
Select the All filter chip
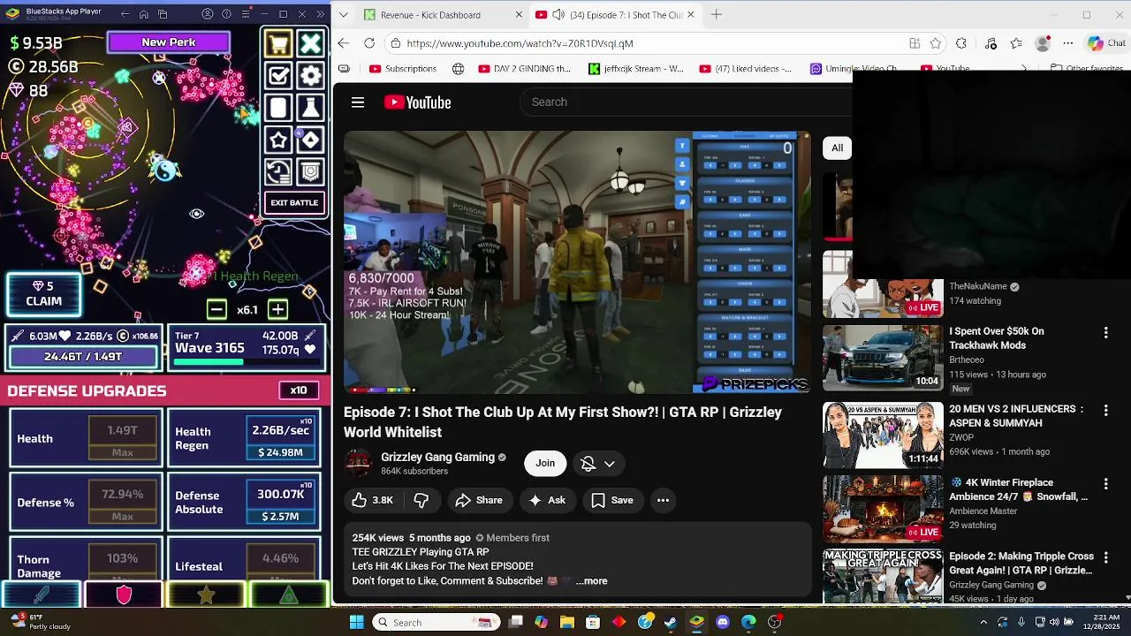(x=837, y=148)
